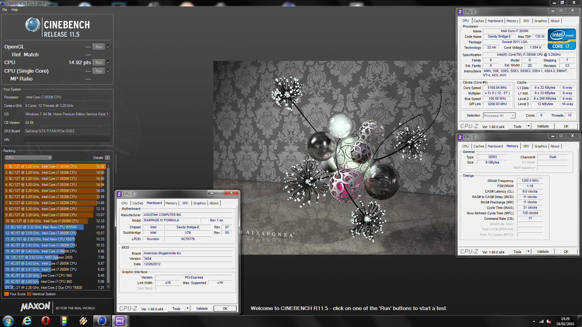Switch to Caches tab in top CPU-Z window
Screen dimensions: 582x327
coord(479,21)
